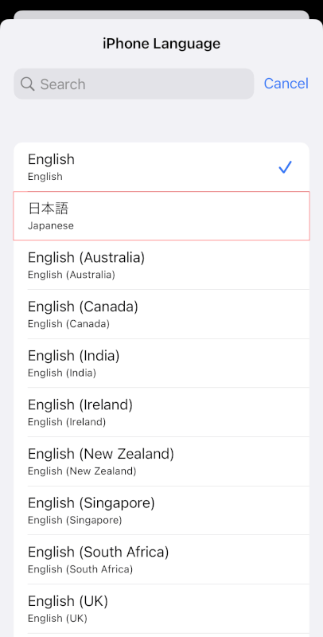The image size is (323, 637).
Task: Choose English (Singapore) from languages
Action: tap(161, 511)
